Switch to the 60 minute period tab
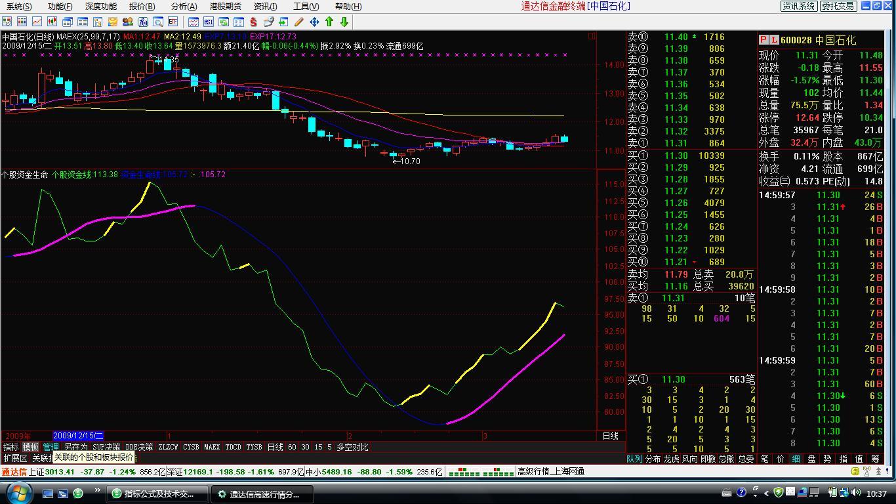The width and height of the screenshot is (896, 504). (292, 447)
